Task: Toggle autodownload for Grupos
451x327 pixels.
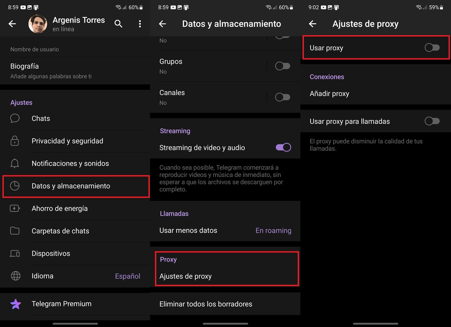Action: (x=283, y=66)
